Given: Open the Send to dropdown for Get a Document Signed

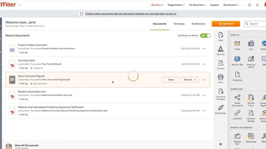Looking at the screenshot, I should pyautogui.click(x=190, y=80).
